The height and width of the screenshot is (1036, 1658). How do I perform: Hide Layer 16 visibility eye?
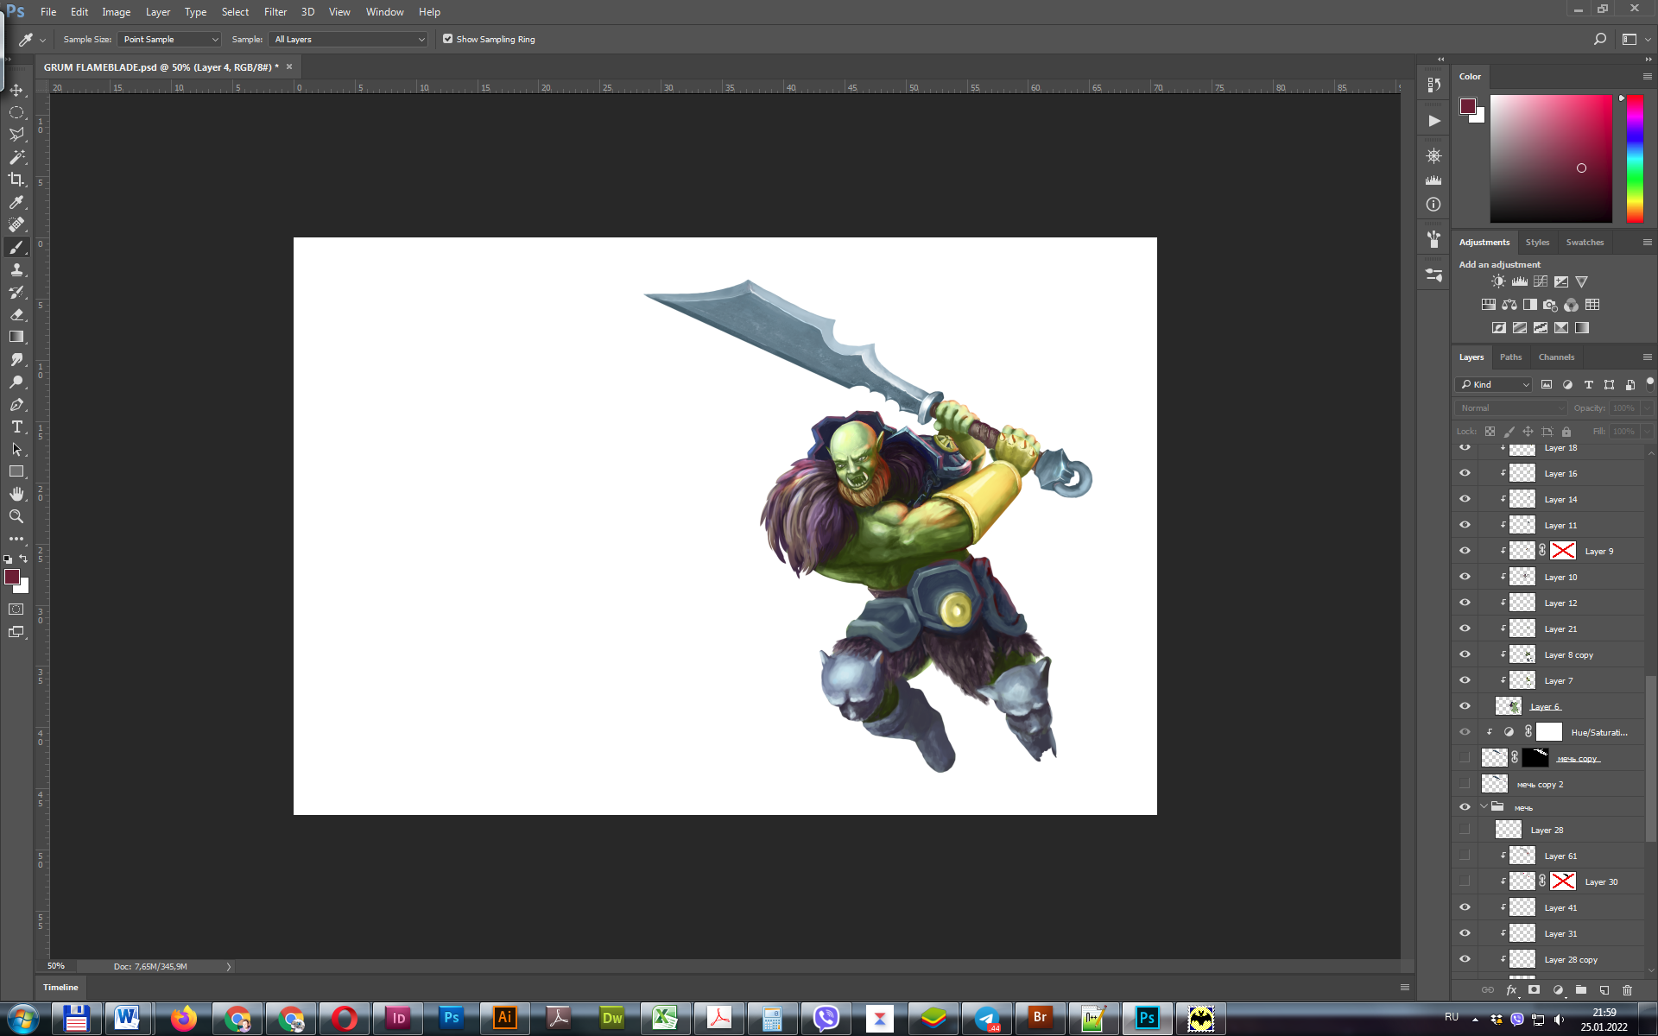click(x=1465, y=473)
